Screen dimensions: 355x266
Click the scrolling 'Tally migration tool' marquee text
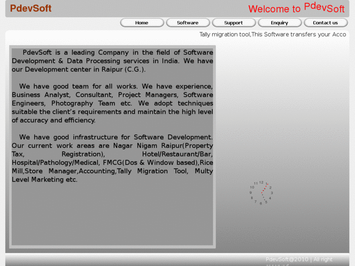tap(272, 35)
